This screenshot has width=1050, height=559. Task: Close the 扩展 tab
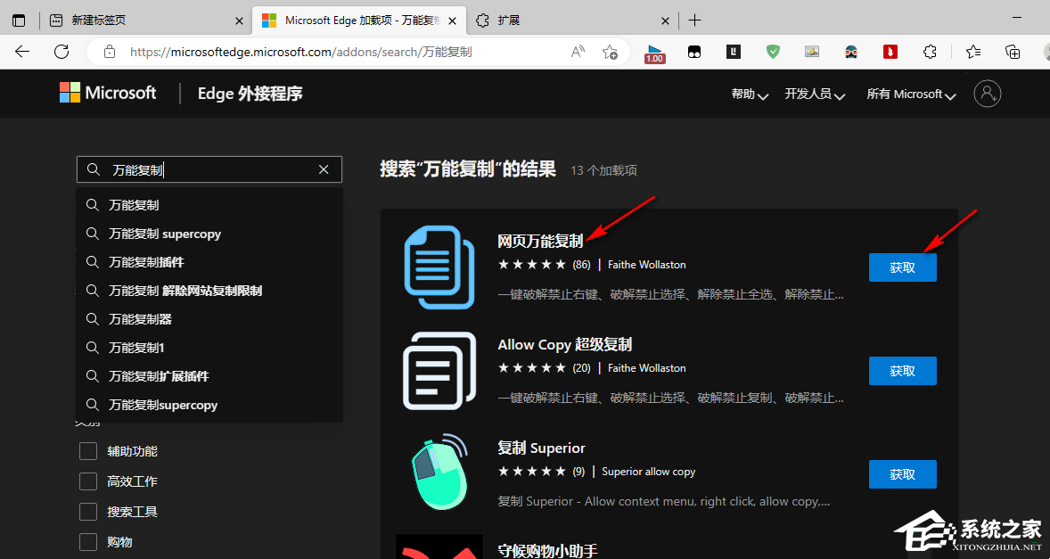(665, 21)
